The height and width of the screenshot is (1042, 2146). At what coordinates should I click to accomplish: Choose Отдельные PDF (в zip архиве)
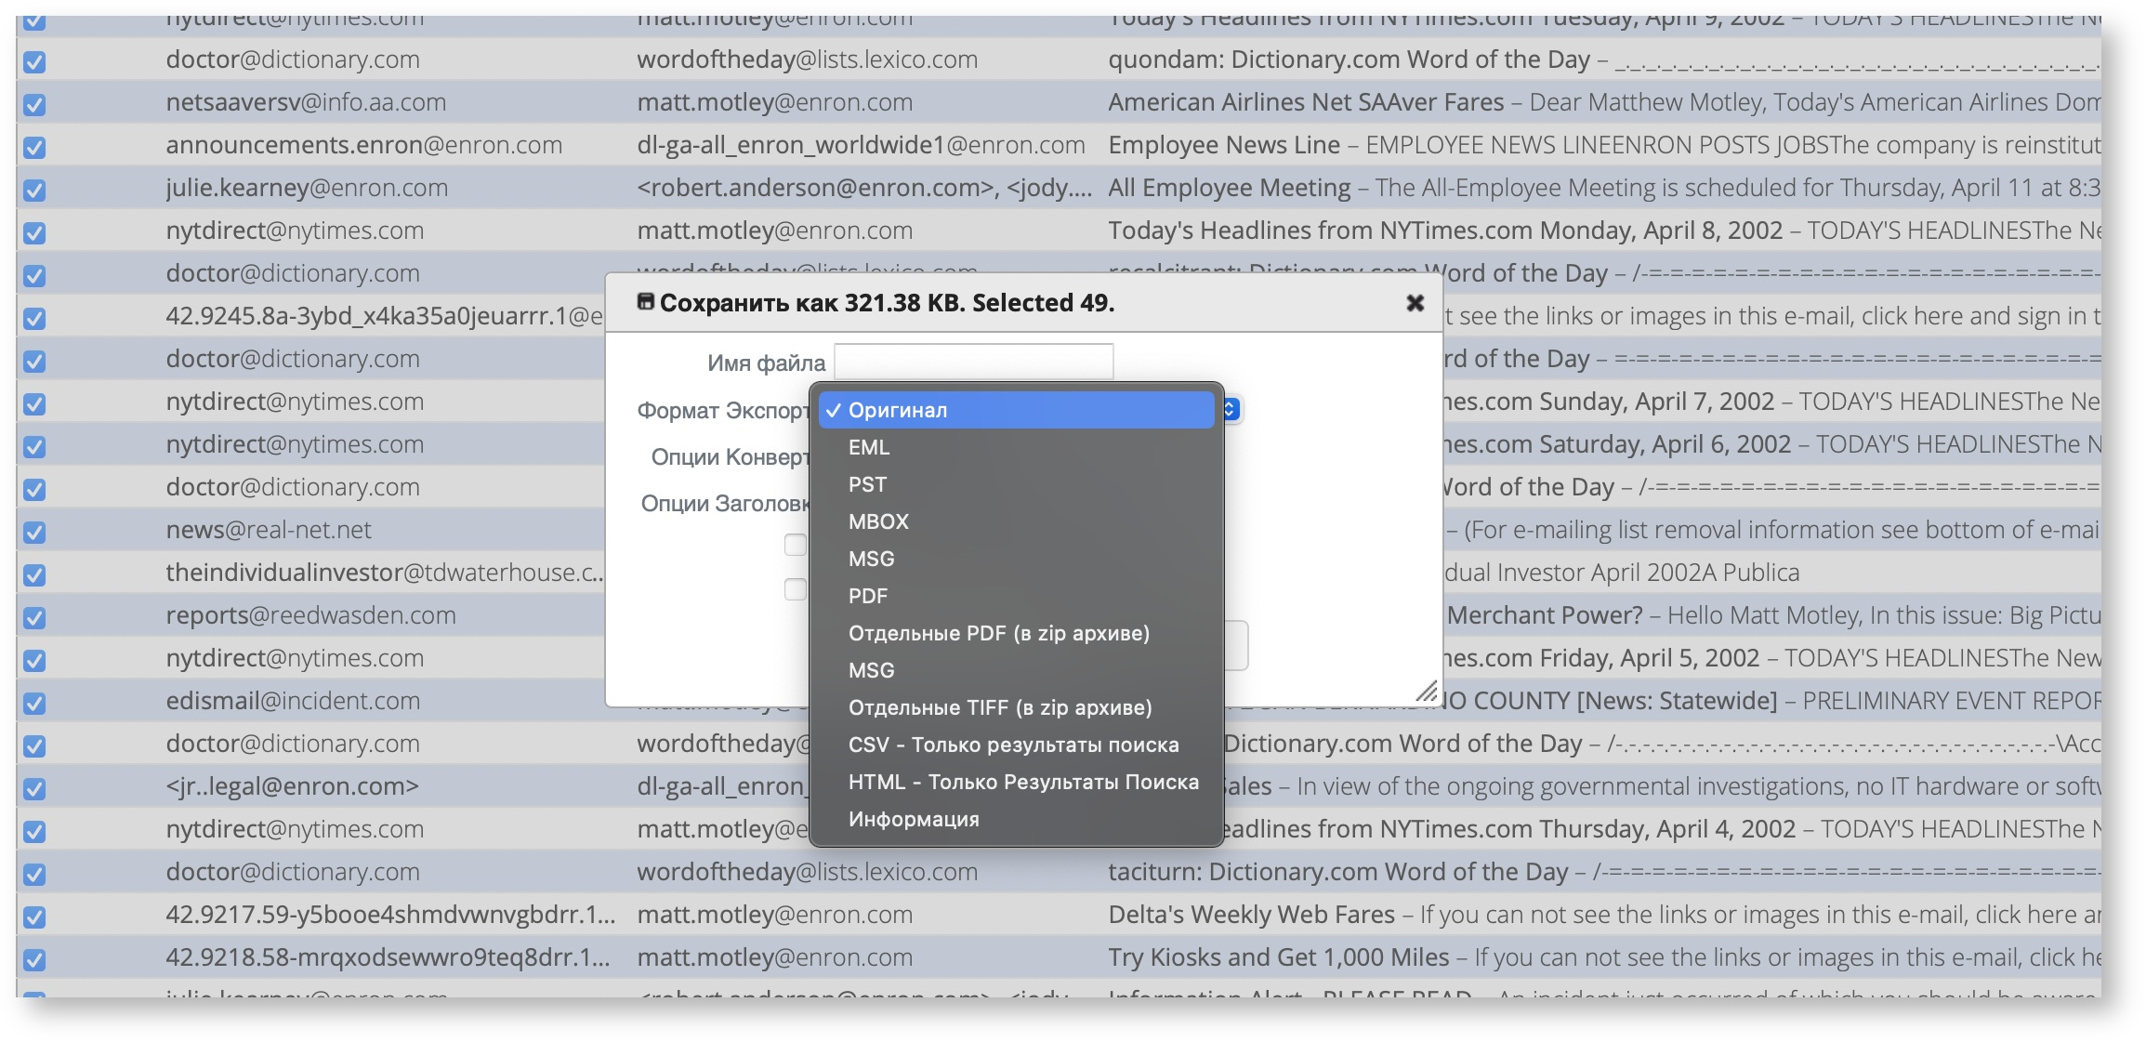[x=998, y=633]
